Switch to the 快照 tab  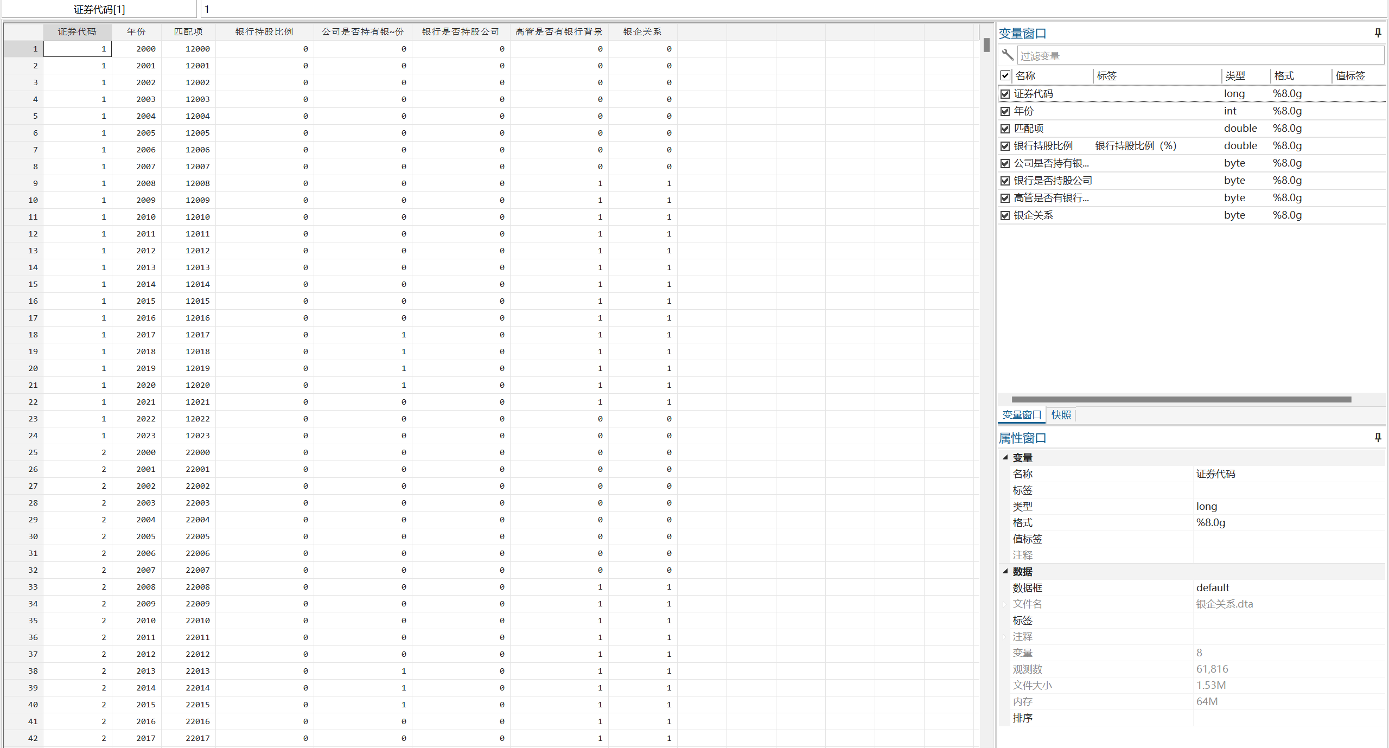tap(1061, 415)
